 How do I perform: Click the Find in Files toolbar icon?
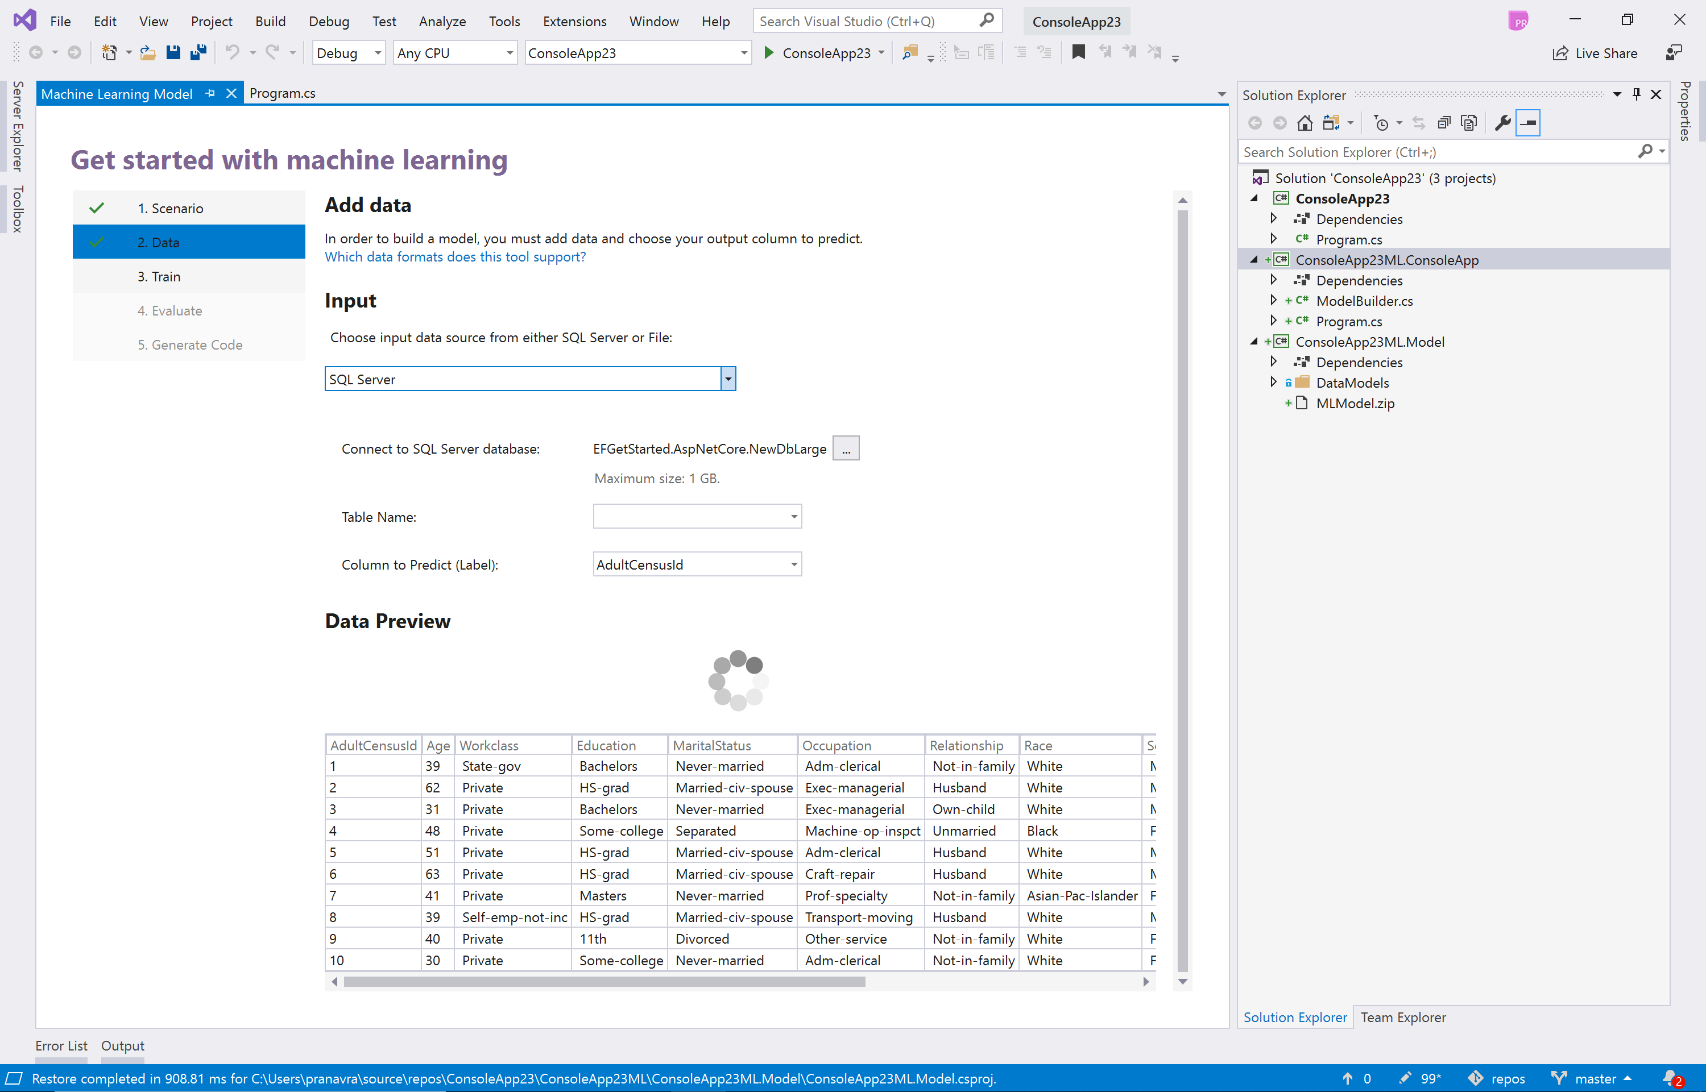click(x=909, y=52)
